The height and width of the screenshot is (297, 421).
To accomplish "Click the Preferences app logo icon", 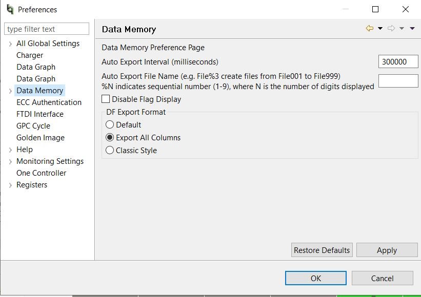I will pos(10,9).
